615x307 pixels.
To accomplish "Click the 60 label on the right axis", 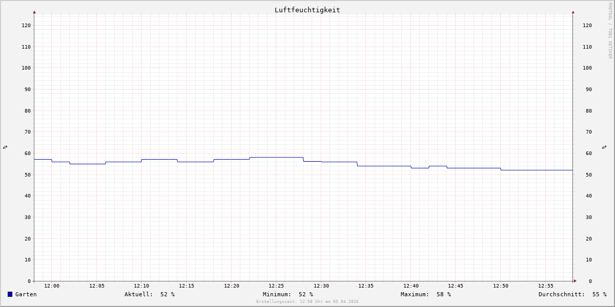I will [589, 153].
